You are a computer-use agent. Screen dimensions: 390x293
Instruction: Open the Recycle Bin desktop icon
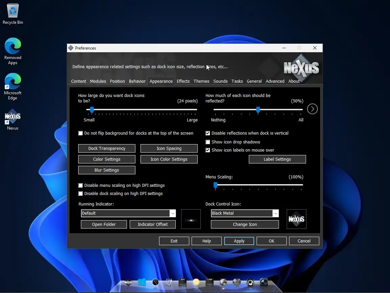coord(13,14)
